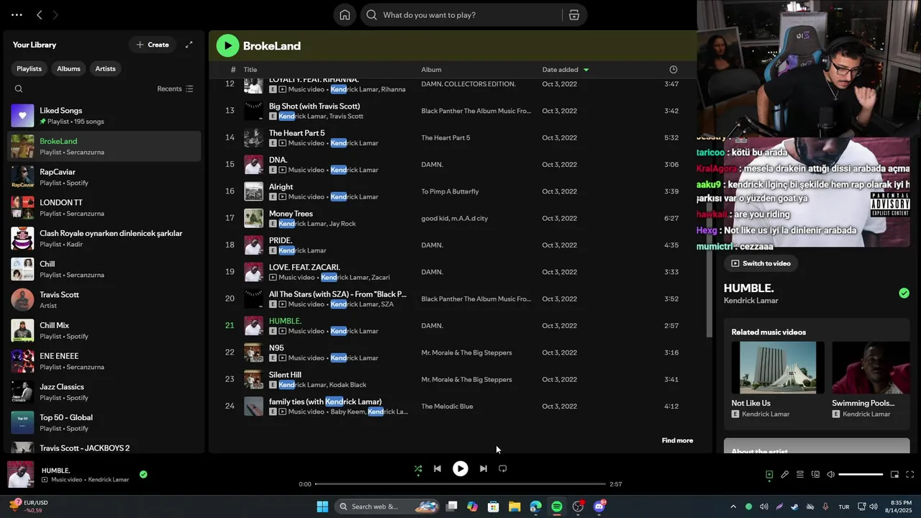The width and height of the screenshot is (921, 518).
Task: Sort by Duration clock icon
Action: pyautogui.click(x=673, y=70)
